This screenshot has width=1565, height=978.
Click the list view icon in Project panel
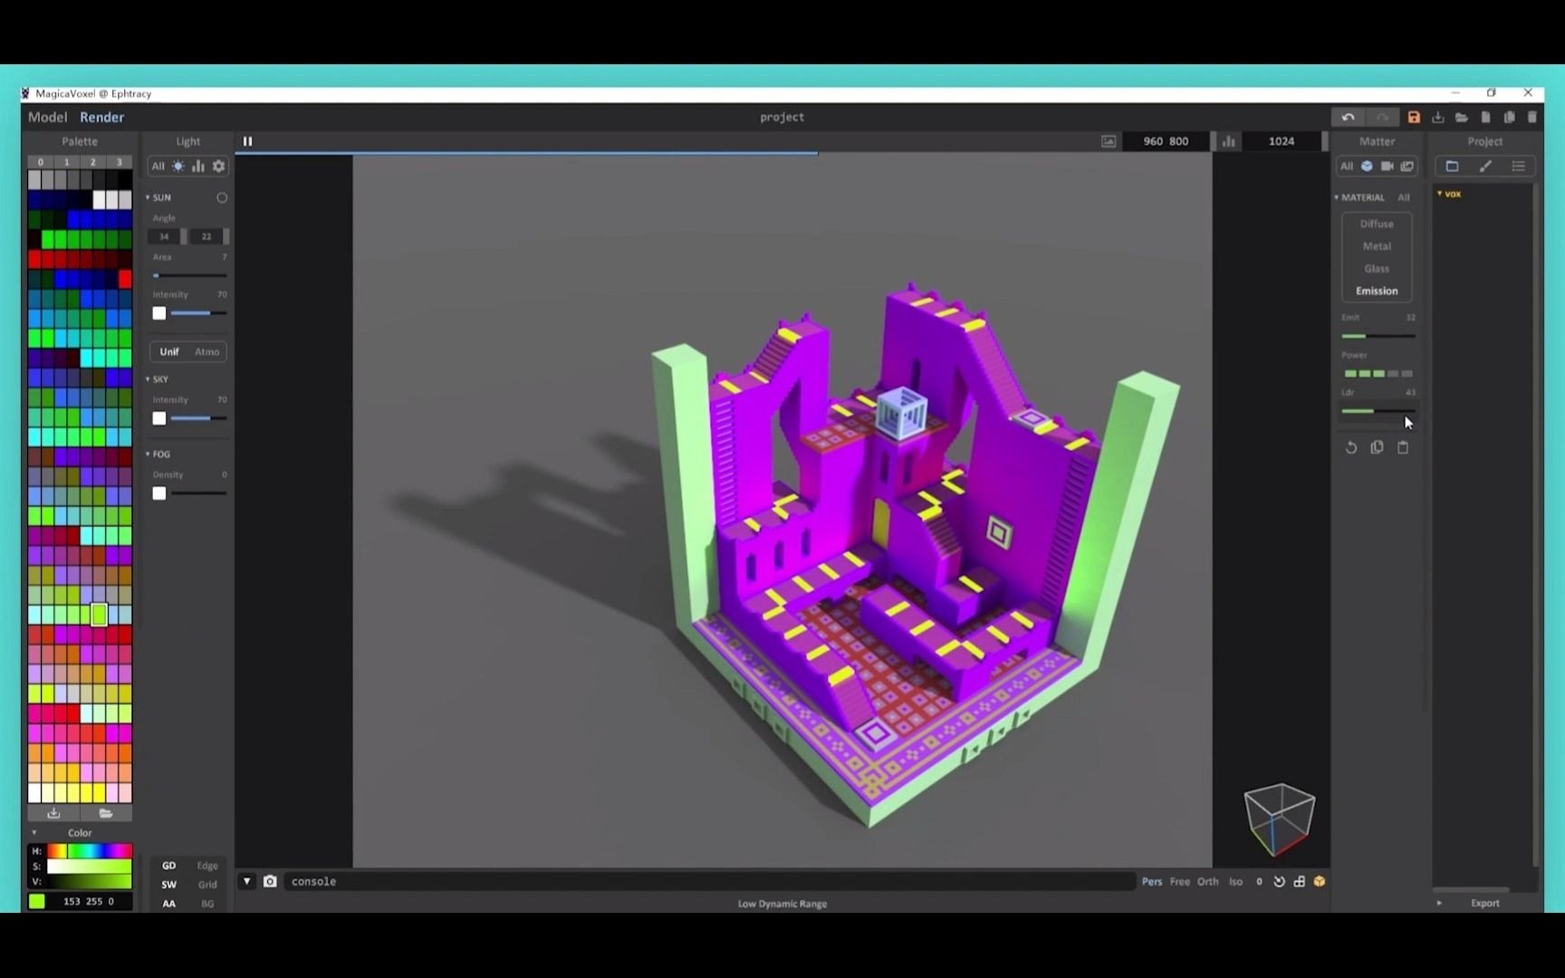click(x=1519, y=166)
